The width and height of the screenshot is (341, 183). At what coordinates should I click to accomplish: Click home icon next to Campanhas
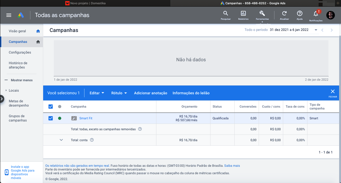pyautogui.click(x=38, y=42)
